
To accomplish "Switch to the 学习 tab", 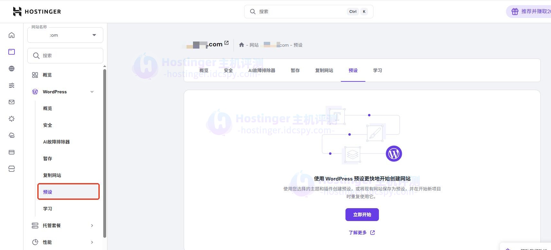I will (378, 70).
